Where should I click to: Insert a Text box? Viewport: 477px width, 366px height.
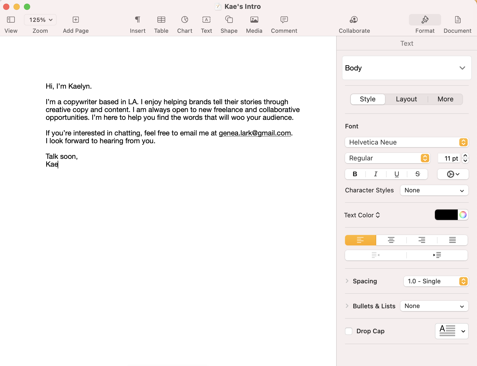207,20
